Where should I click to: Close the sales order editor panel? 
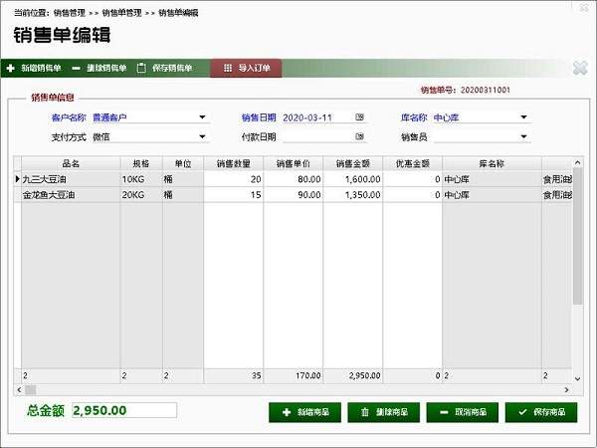580,69
